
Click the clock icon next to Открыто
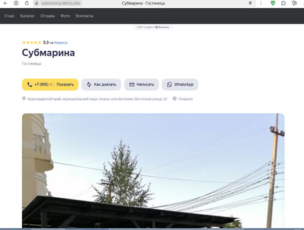[175, 99]
